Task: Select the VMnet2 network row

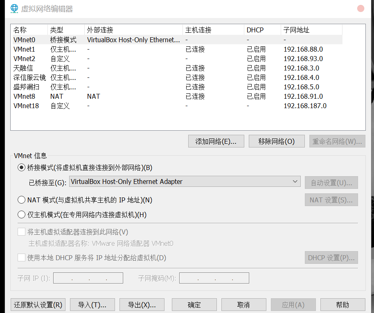Action: (178, 59)
